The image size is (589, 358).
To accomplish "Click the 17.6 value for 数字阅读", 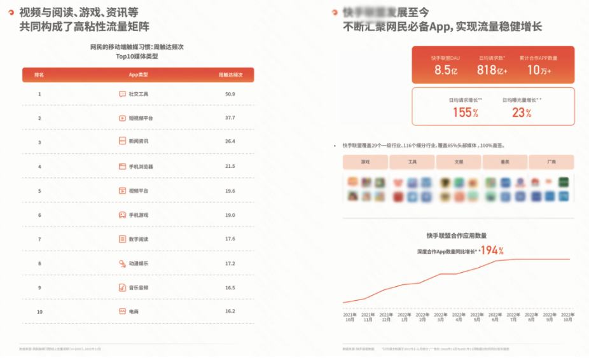I will coord(230,238).
